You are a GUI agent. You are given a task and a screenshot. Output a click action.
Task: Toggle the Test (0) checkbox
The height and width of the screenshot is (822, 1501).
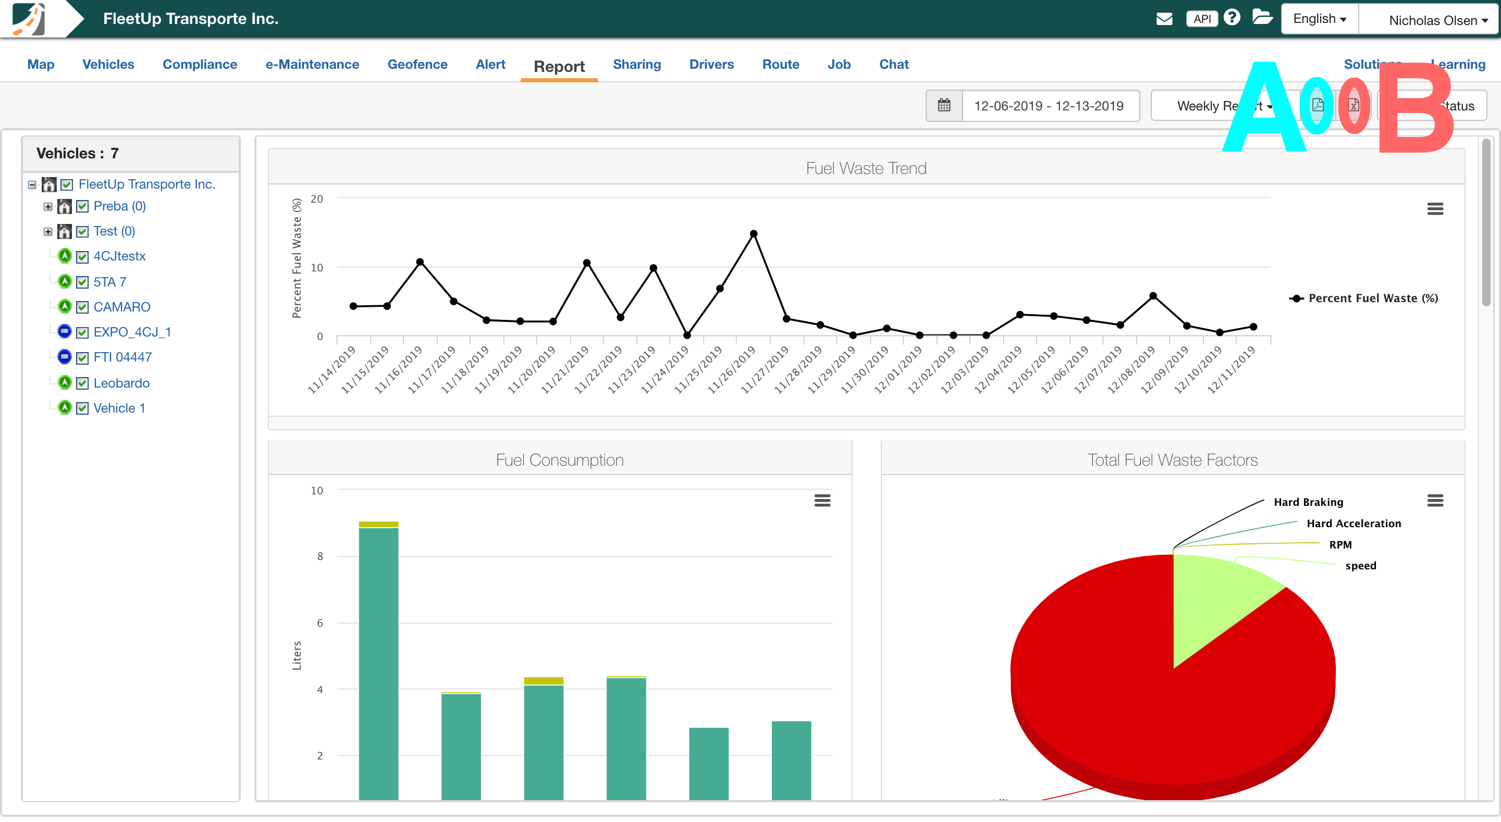point(82,232)
